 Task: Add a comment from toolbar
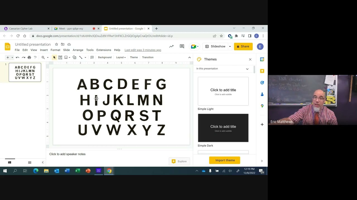(92, 57)
